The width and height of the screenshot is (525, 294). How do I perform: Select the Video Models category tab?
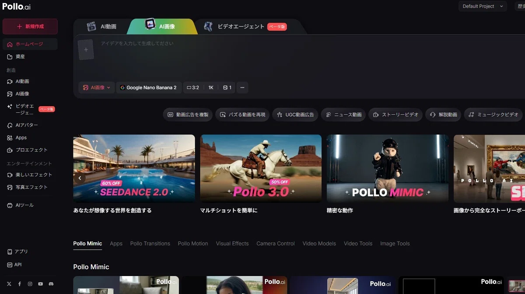click(319, 244)
